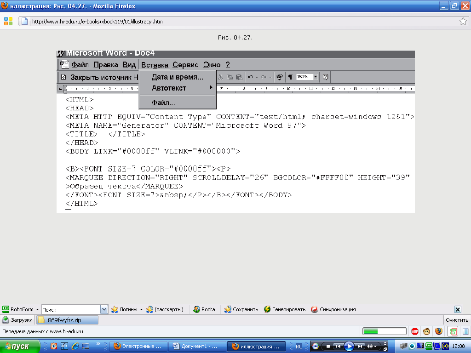Click Очистить to clear the downloads

(x=457, y=320)
